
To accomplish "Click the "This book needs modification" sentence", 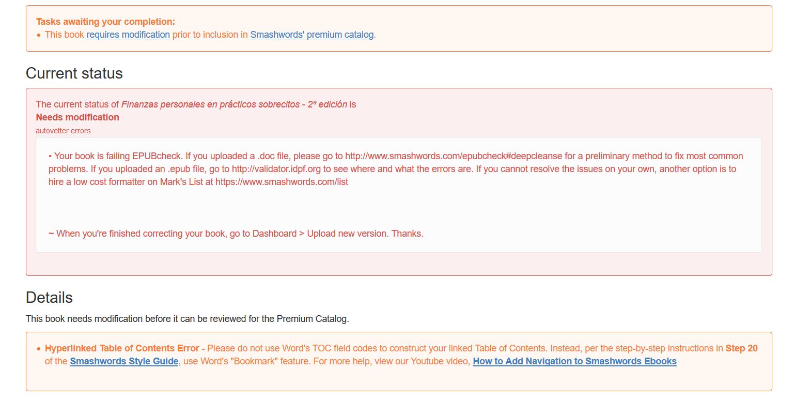I will [x=188, y=319].
